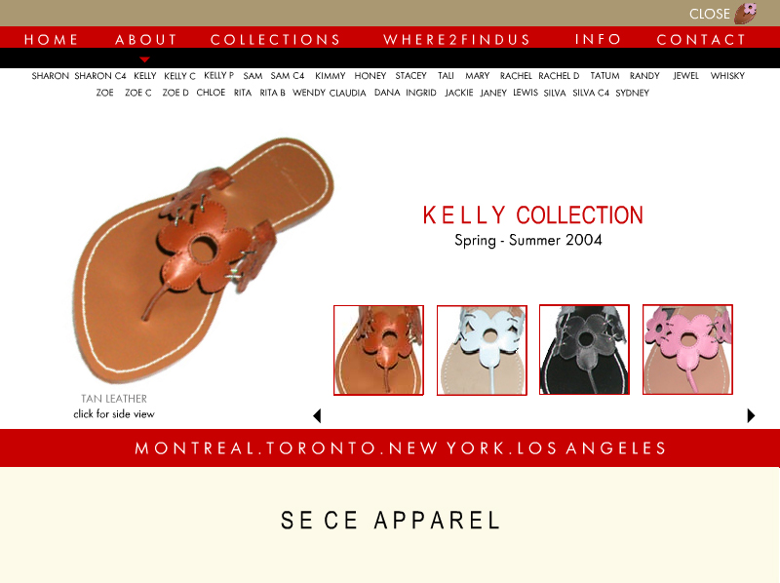Click the large tan sandal image
The image size is (780, 583).
[x=203, y=259]
